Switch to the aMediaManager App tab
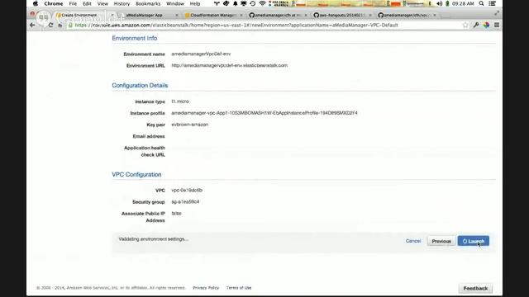The width and height of the screenshot is (529, 297). click(x=149, y=15)
